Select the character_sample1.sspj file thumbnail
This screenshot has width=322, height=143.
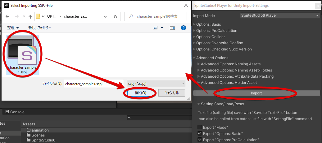click(x=22, y=55)
